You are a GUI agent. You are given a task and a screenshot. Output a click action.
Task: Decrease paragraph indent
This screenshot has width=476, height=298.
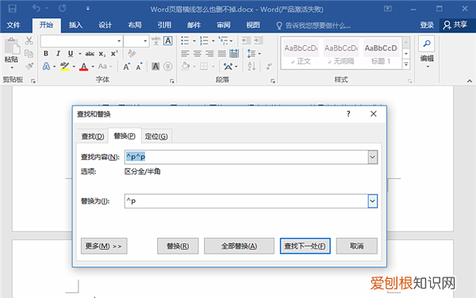[x=246, y=40]
